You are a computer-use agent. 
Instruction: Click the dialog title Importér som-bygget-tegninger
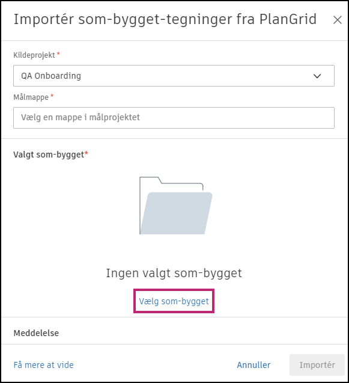pos(165,19)
